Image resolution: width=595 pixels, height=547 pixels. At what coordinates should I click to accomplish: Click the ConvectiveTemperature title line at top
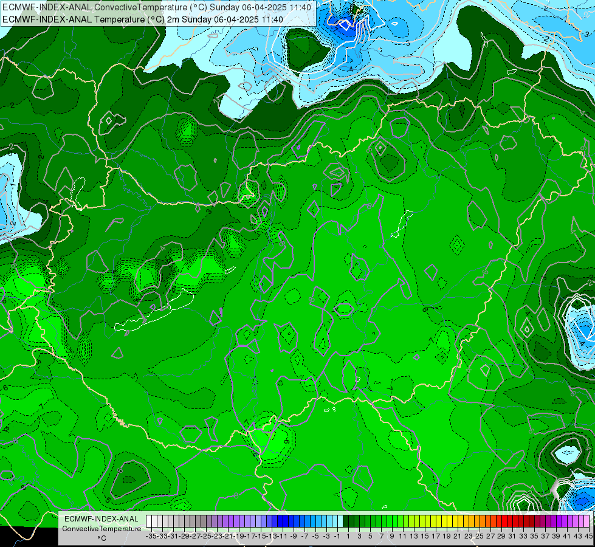[157, 7]
